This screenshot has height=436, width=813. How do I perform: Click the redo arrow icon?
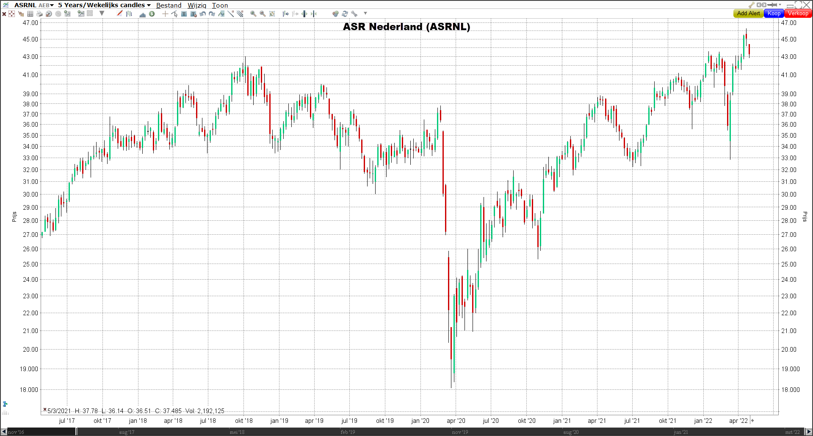(212, 14)
